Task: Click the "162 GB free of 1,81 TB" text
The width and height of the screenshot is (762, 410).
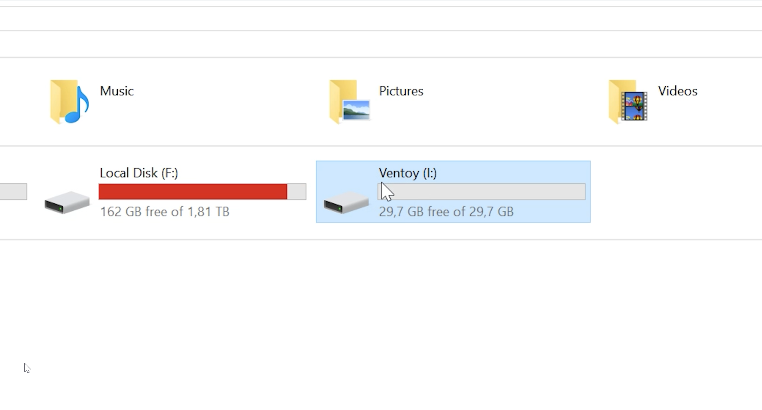Action: coord(165,211)
